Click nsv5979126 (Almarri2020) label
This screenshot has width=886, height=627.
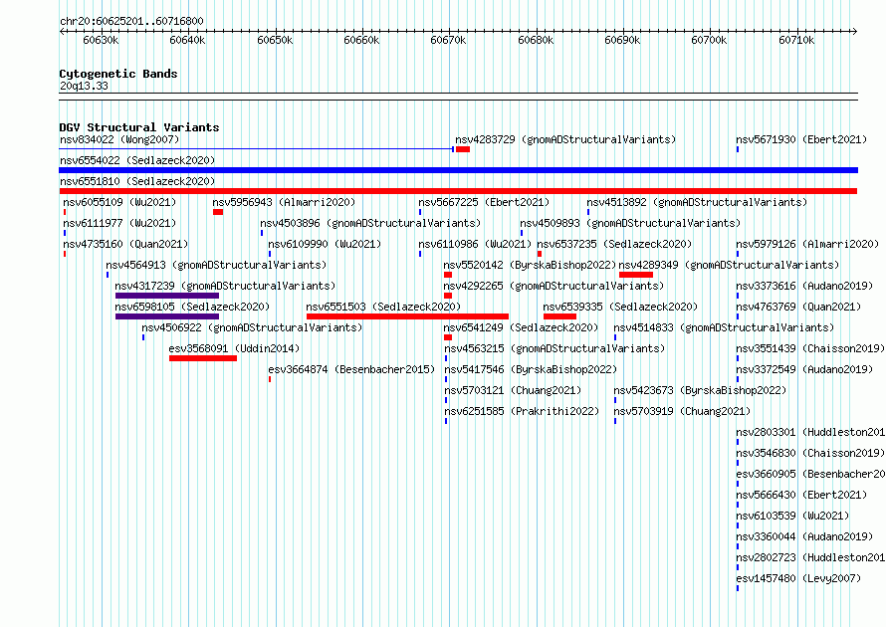pyautogui.click(x=807, y=244)
